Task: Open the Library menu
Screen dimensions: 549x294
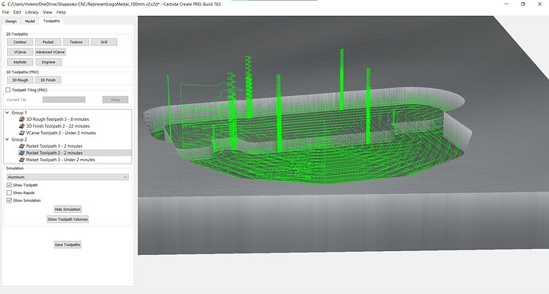Action: (x=32, y=12)
